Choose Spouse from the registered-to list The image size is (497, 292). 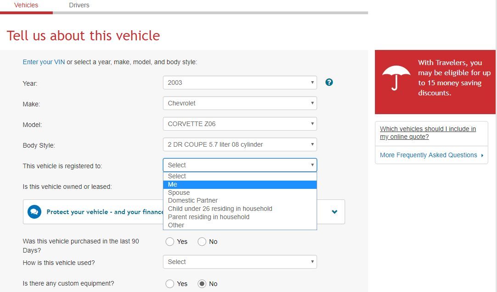(240, 193)
